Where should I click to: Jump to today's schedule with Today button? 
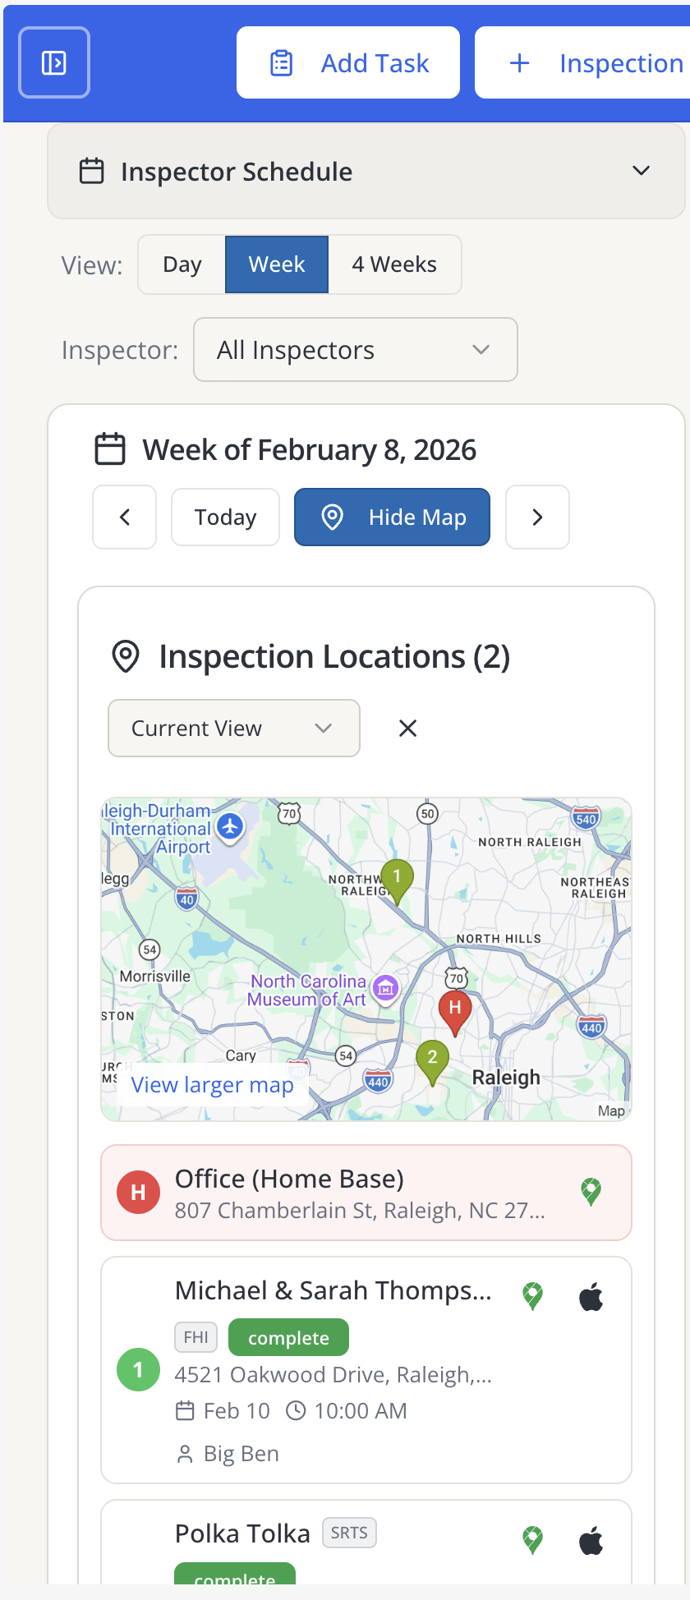click(225, 517)
